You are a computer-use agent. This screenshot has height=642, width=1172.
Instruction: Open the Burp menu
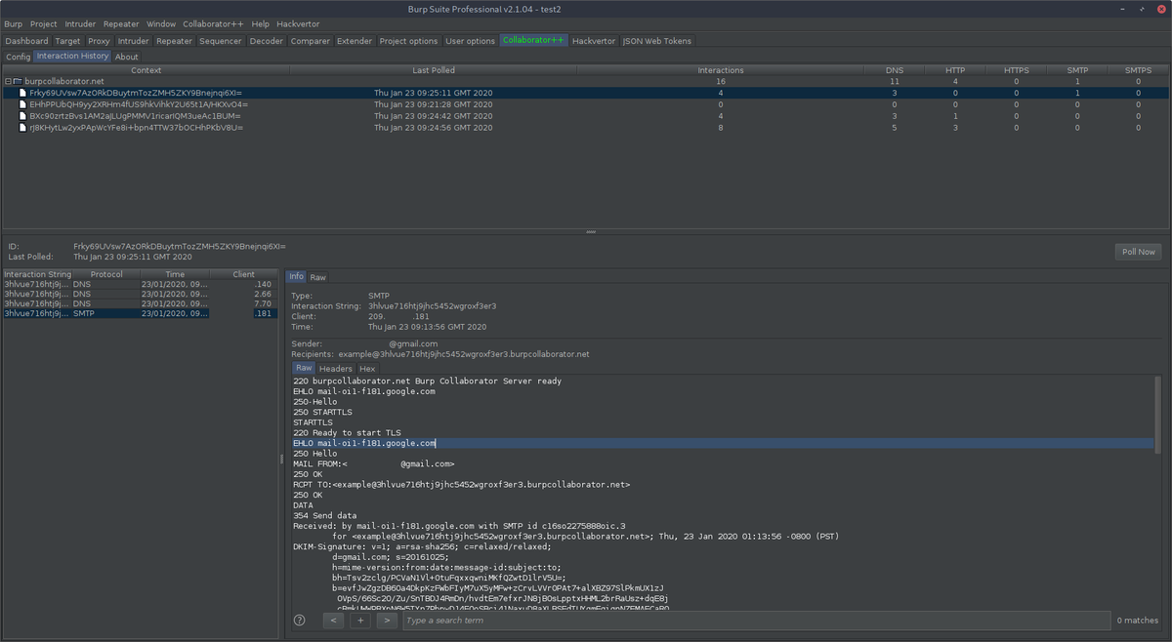[14, 23]
